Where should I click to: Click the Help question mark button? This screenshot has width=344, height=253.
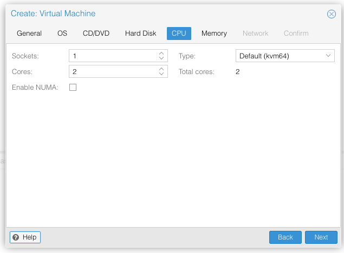tap(25, 237)
